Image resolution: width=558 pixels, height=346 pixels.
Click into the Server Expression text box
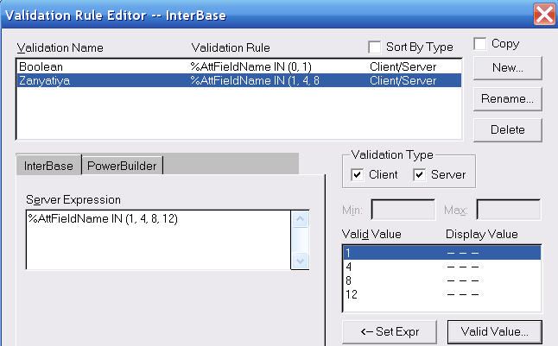(x=159, y=240)
